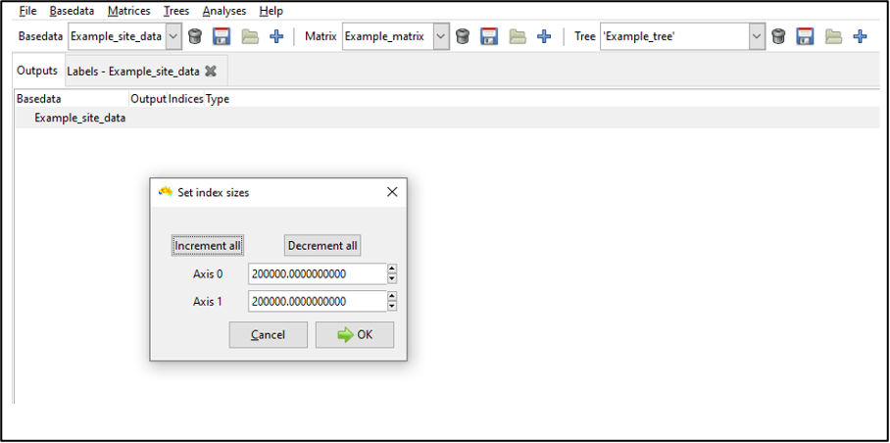Open a Tree file via folder icon

[833, 36]
